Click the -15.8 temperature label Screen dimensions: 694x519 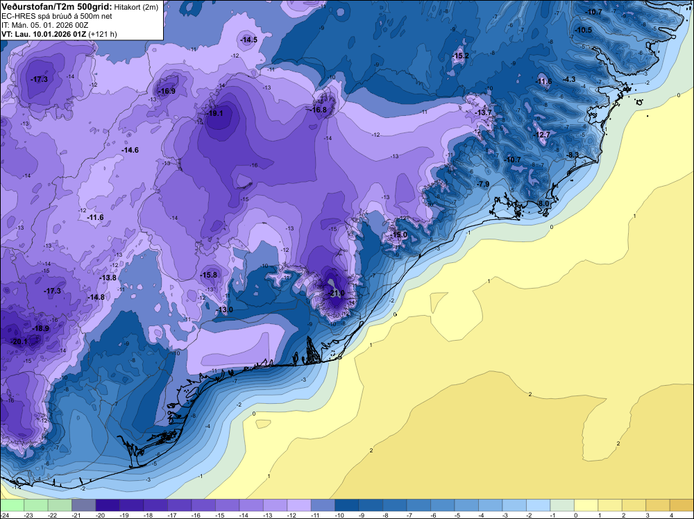coord(209,275)
